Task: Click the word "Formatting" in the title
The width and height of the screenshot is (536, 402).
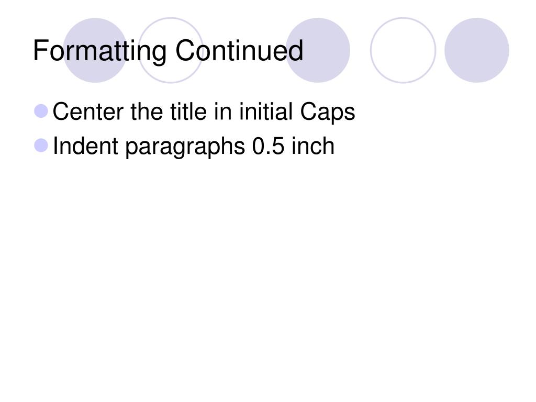Action: tap(100, 51)
